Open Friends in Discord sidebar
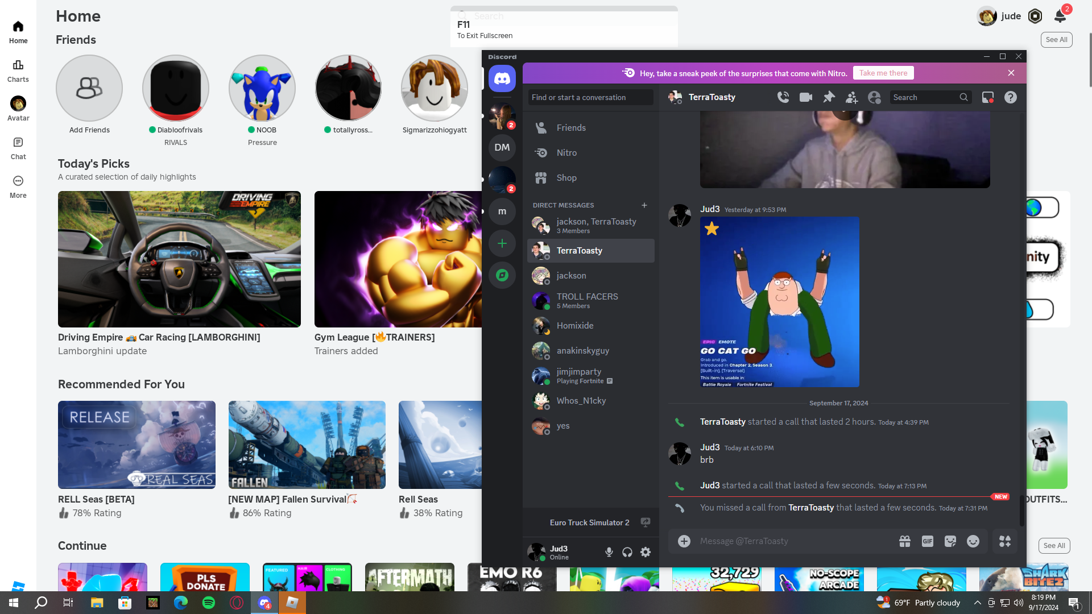 coord(571,128)
